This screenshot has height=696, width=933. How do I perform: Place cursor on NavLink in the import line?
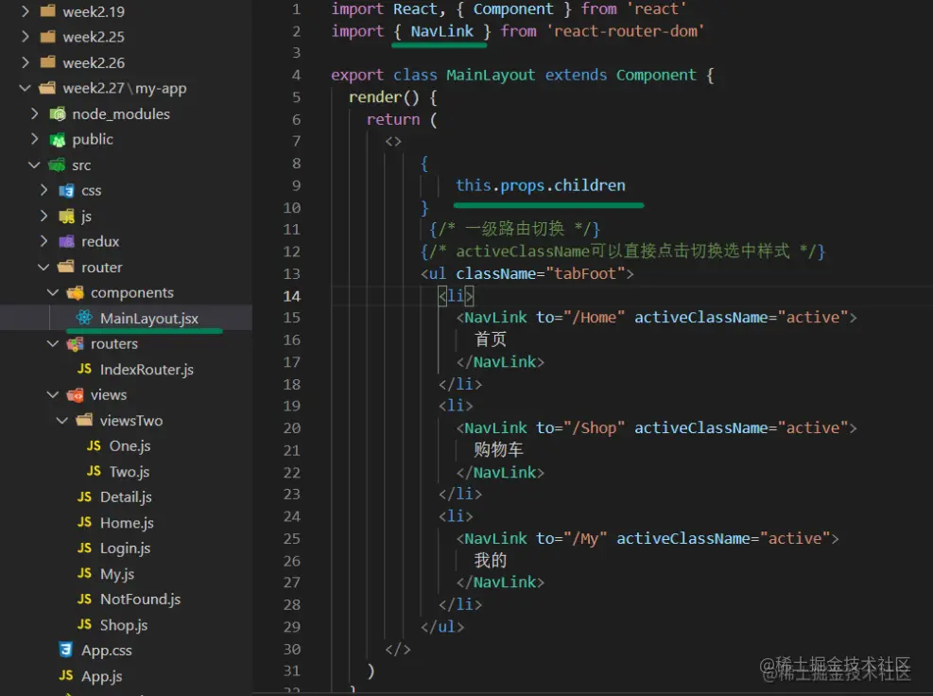click(441, 31)
